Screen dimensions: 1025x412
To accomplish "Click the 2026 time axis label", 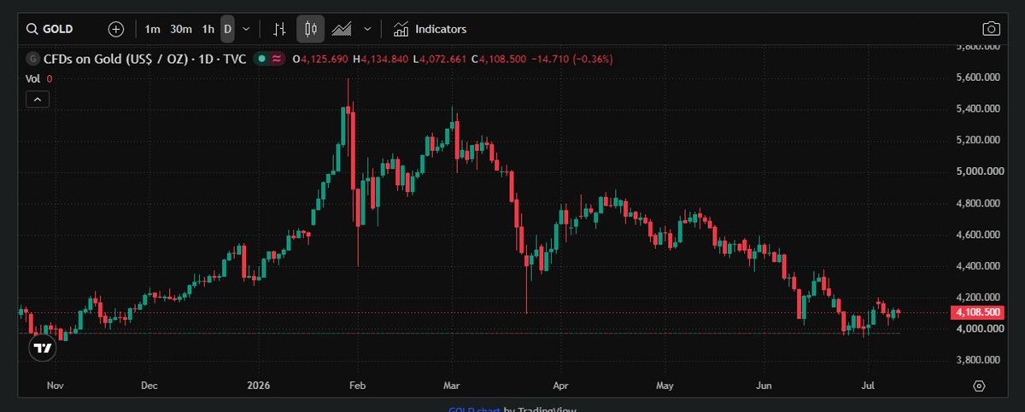I will pyautogui.click(x=257, y=386).
